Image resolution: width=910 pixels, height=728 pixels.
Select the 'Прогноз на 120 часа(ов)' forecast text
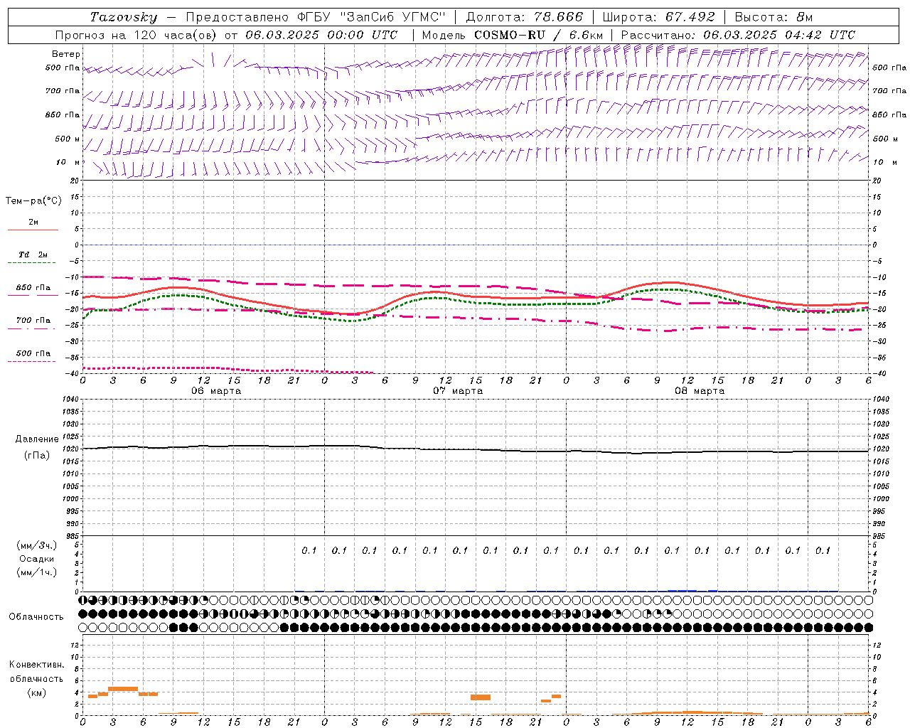coord(136,35)
